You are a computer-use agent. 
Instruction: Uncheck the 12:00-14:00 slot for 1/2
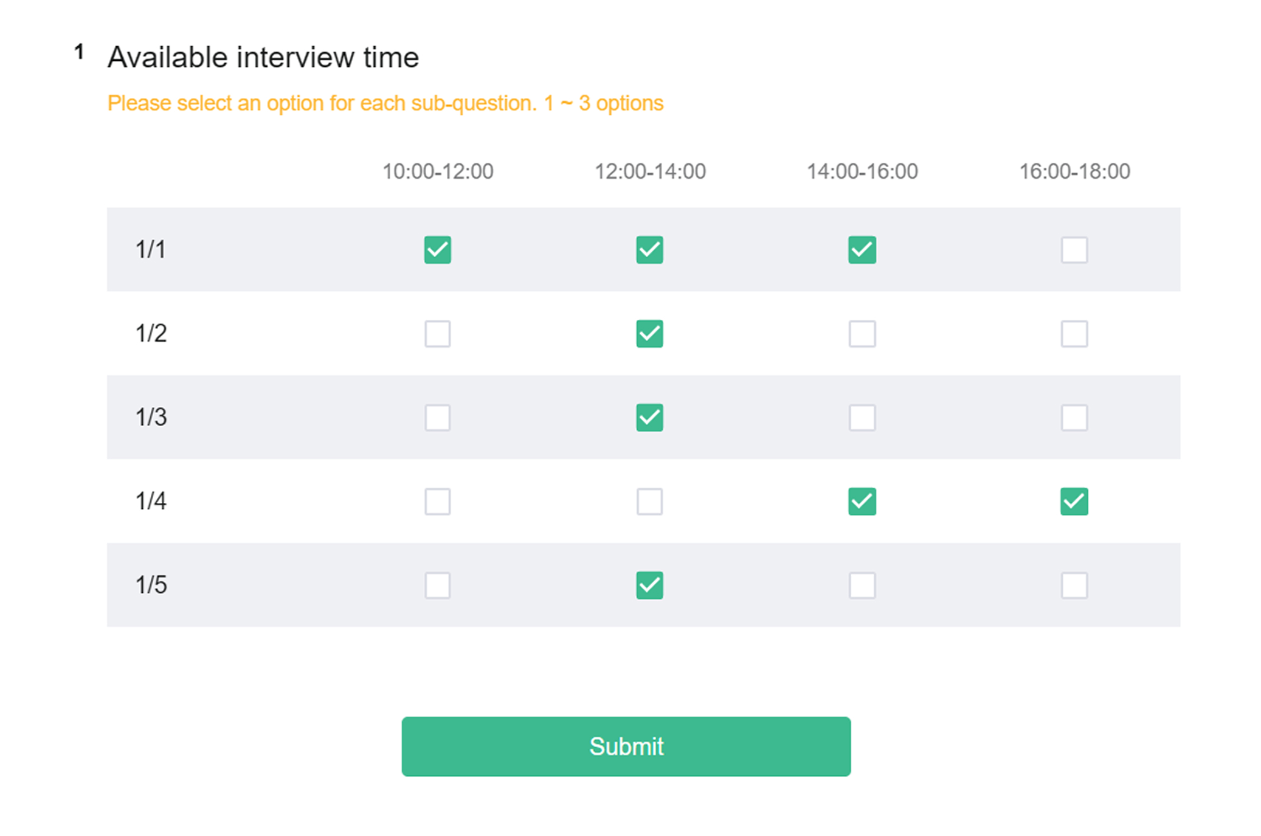pyautogui.click(x=649, y=333)
